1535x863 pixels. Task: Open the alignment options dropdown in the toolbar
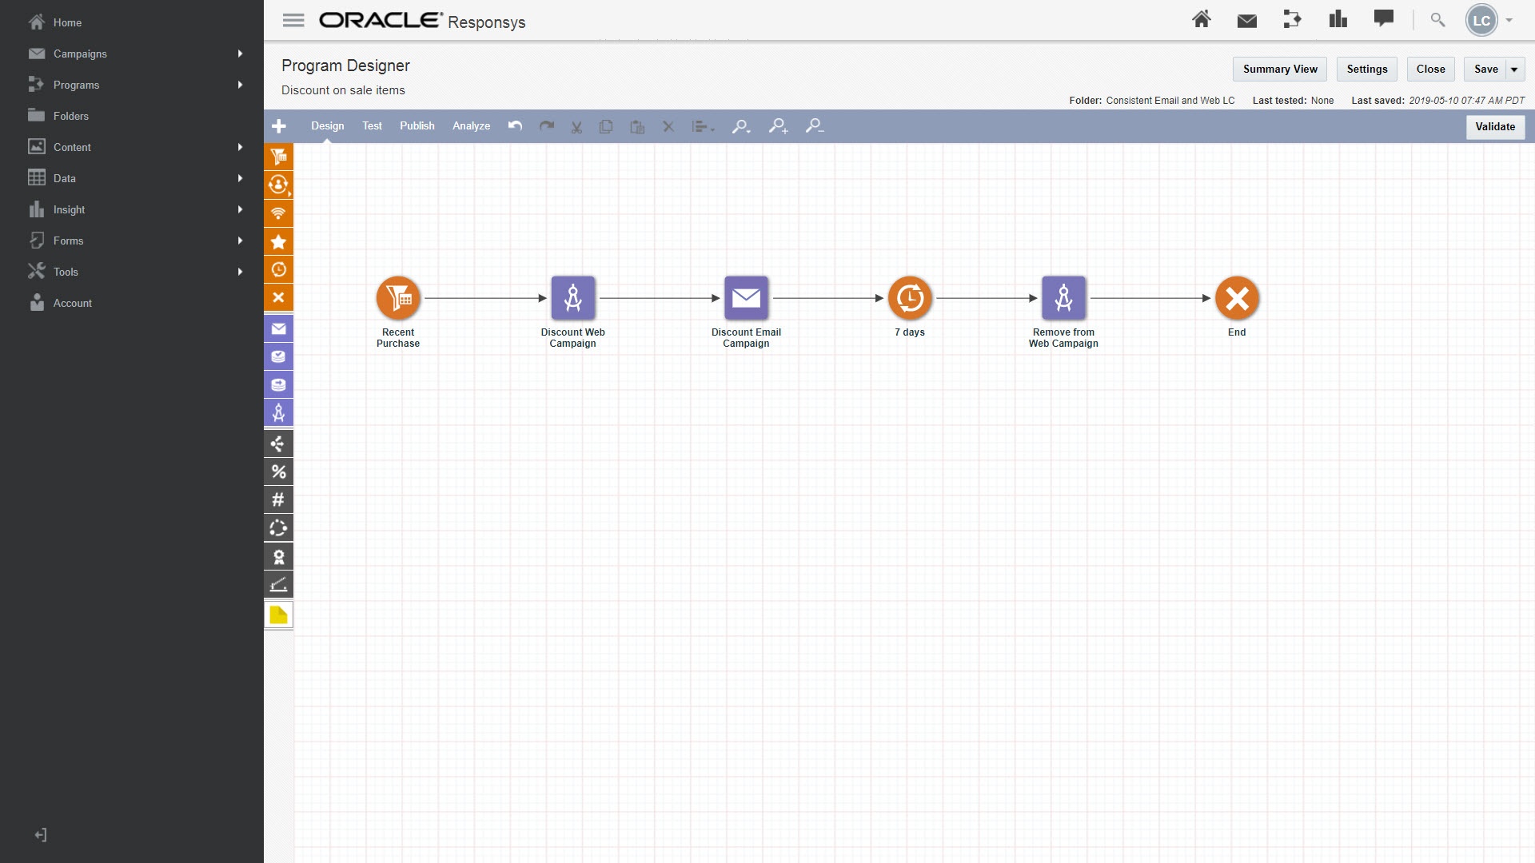click(703, 126)
